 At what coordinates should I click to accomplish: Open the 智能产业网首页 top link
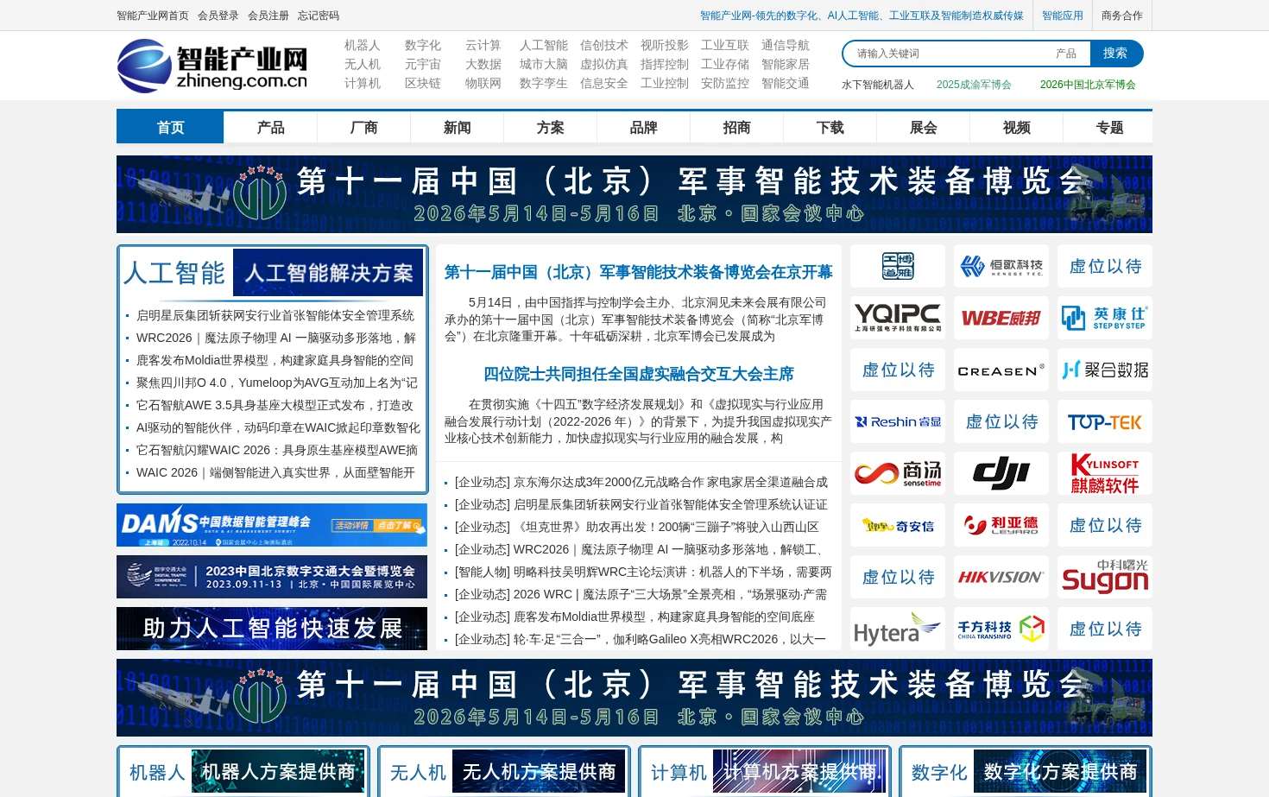click(153, 16)
